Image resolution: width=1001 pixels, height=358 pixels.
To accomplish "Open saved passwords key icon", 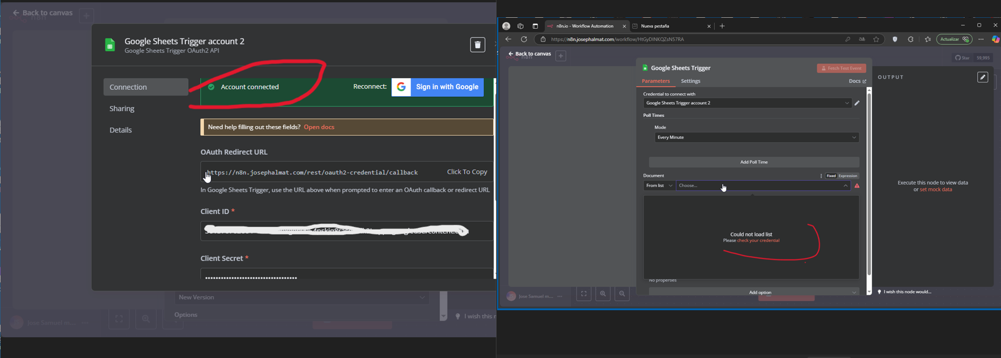I will (848, 39).
